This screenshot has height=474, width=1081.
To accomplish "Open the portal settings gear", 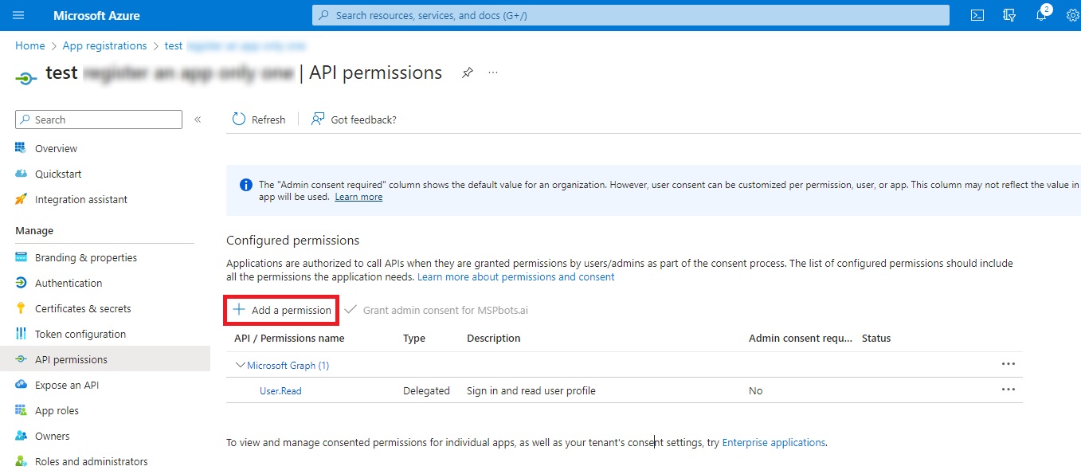I will pos(1072,14).
